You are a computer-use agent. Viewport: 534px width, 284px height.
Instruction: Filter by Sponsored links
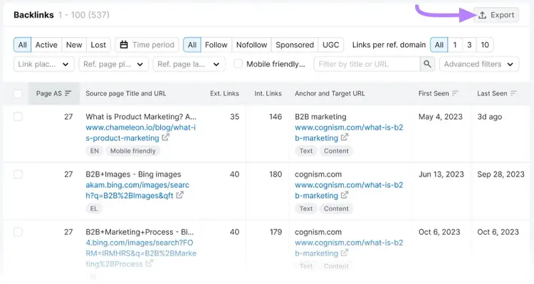tap(295, 45)
